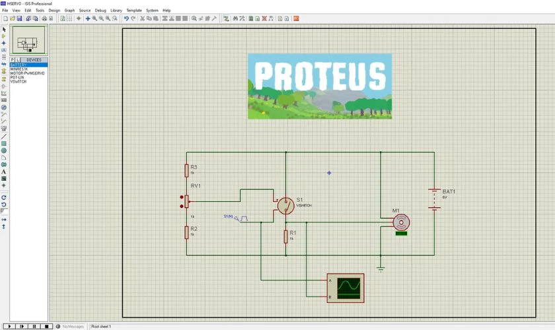The height and width of the screenshot is (330, 555).
Task: Toggle the S1 VSWITCH in schematic
Action: [x=286, y=206]
